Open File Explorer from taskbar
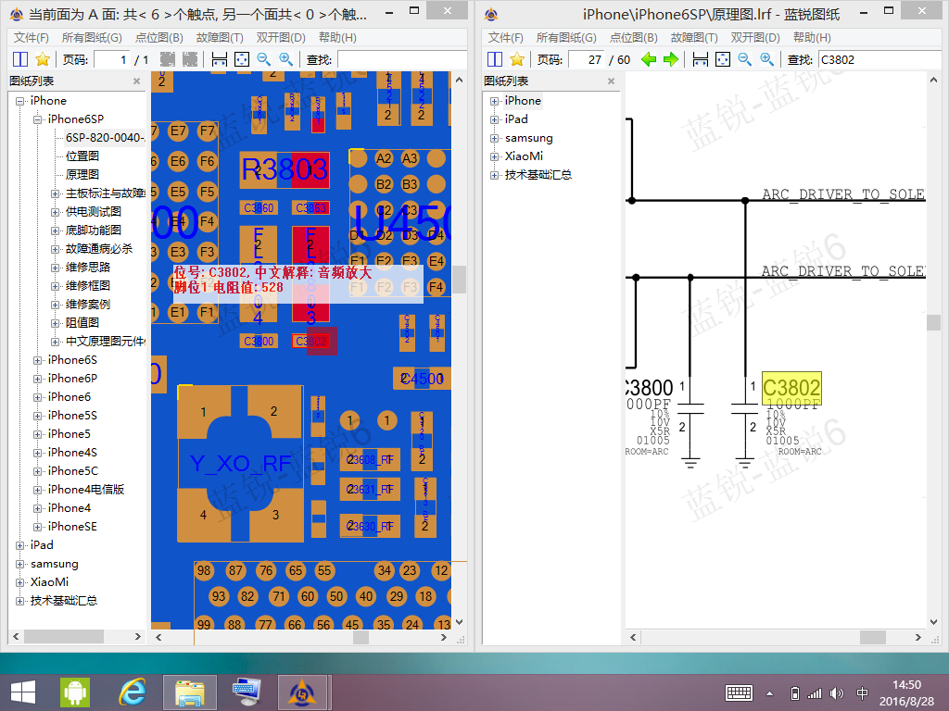 coord(189,692)
